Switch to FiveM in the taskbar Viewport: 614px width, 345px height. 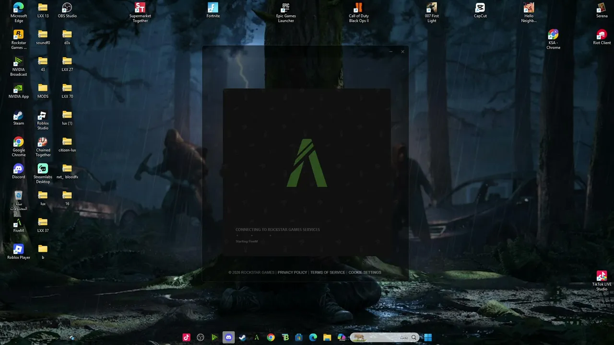[x=257, y=337]
